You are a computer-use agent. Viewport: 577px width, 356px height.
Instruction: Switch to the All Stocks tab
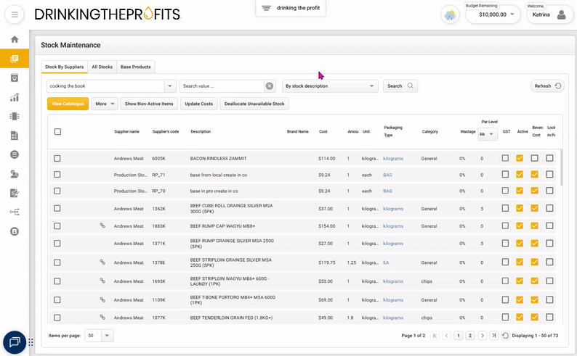pyautogui.click(x=102, y=67)
